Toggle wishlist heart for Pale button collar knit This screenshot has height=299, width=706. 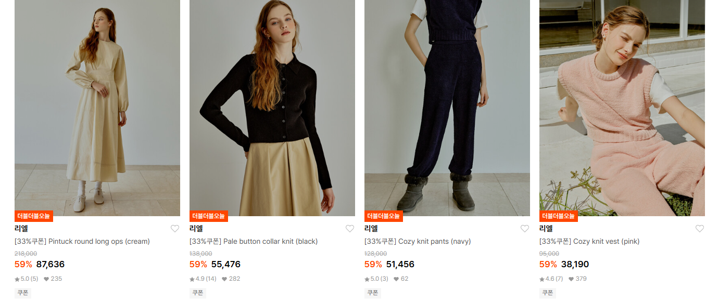pyautogui.click(x=350, y=229)
